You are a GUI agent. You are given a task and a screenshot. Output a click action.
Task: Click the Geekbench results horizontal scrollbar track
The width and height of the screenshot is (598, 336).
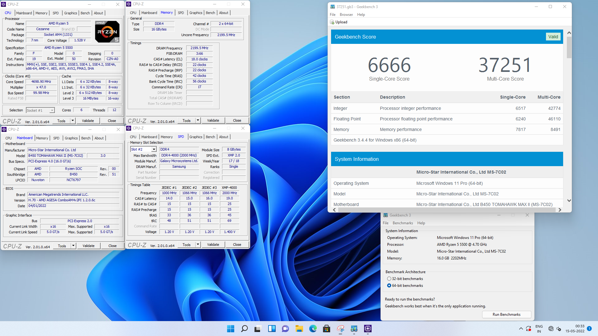click(x=447, y=210)
